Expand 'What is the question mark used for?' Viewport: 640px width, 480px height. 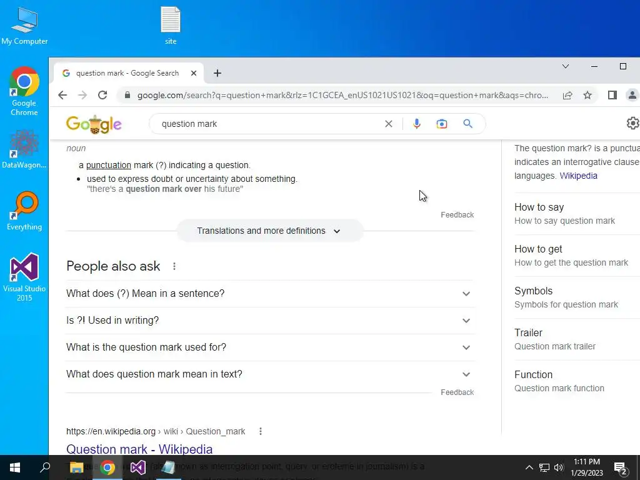[x=270, y=347]
